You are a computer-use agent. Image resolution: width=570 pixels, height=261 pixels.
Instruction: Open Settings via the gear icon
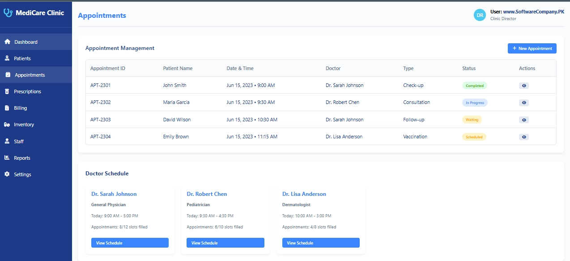point(7,174)
